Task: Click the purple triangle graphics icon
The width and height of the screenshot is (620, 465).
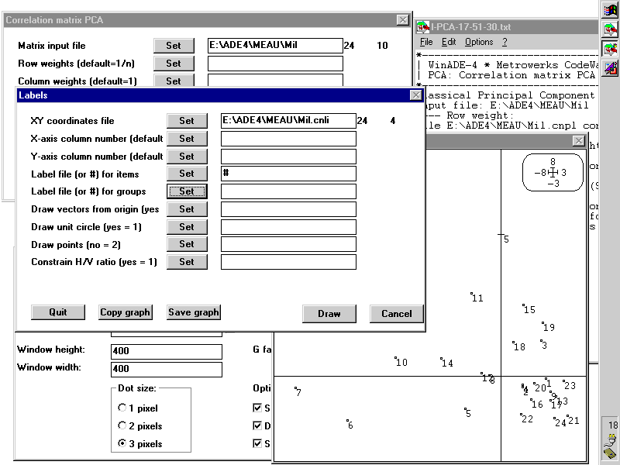Action: click(x=611, y=68)
